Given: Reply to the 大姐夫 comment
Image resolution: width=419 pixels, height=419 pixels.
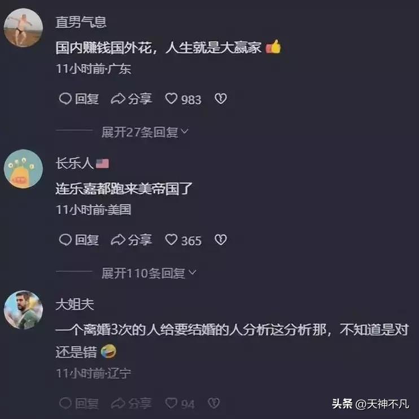Looking at the screenshot, I should [x=78, y=403].
